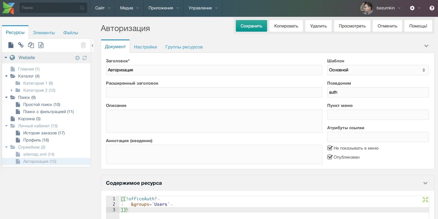Create a new symlink icon
This screenshot has width=438, height=219.
31,45
